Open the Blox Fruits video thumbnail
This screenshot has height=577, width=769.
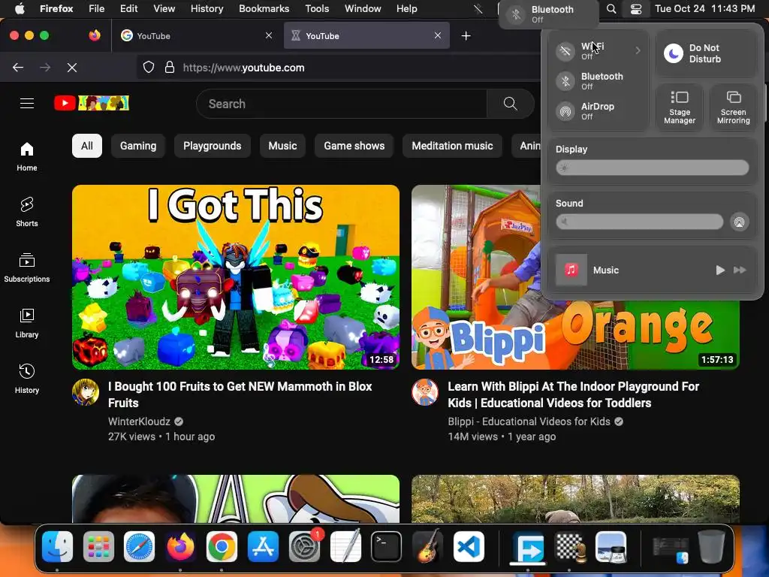tap(236, 277)
